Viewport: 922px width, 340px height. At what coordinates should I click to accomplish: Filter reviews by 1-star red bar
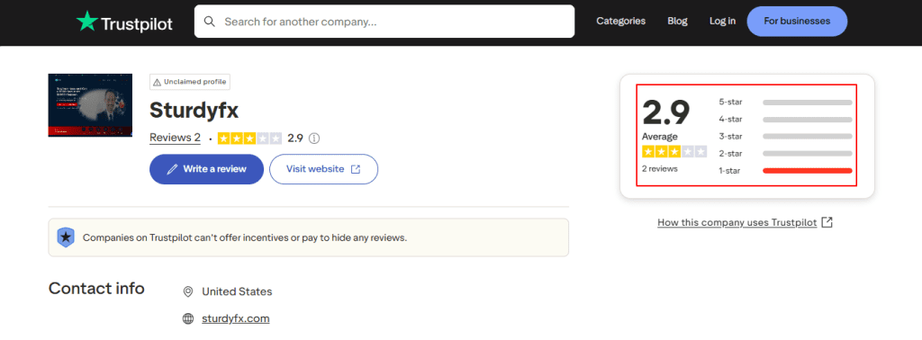(808, 171)
